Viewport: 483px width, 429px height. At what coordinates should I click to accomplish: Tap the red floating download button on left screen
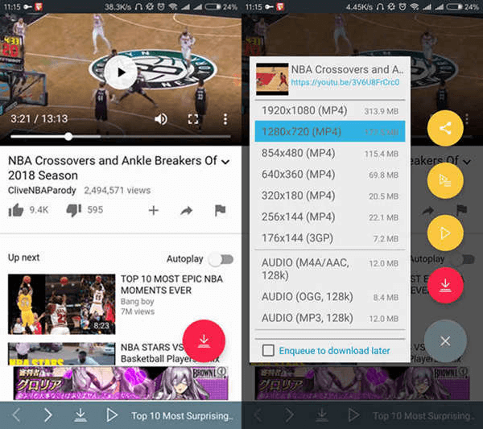click(x=204, y=341)
